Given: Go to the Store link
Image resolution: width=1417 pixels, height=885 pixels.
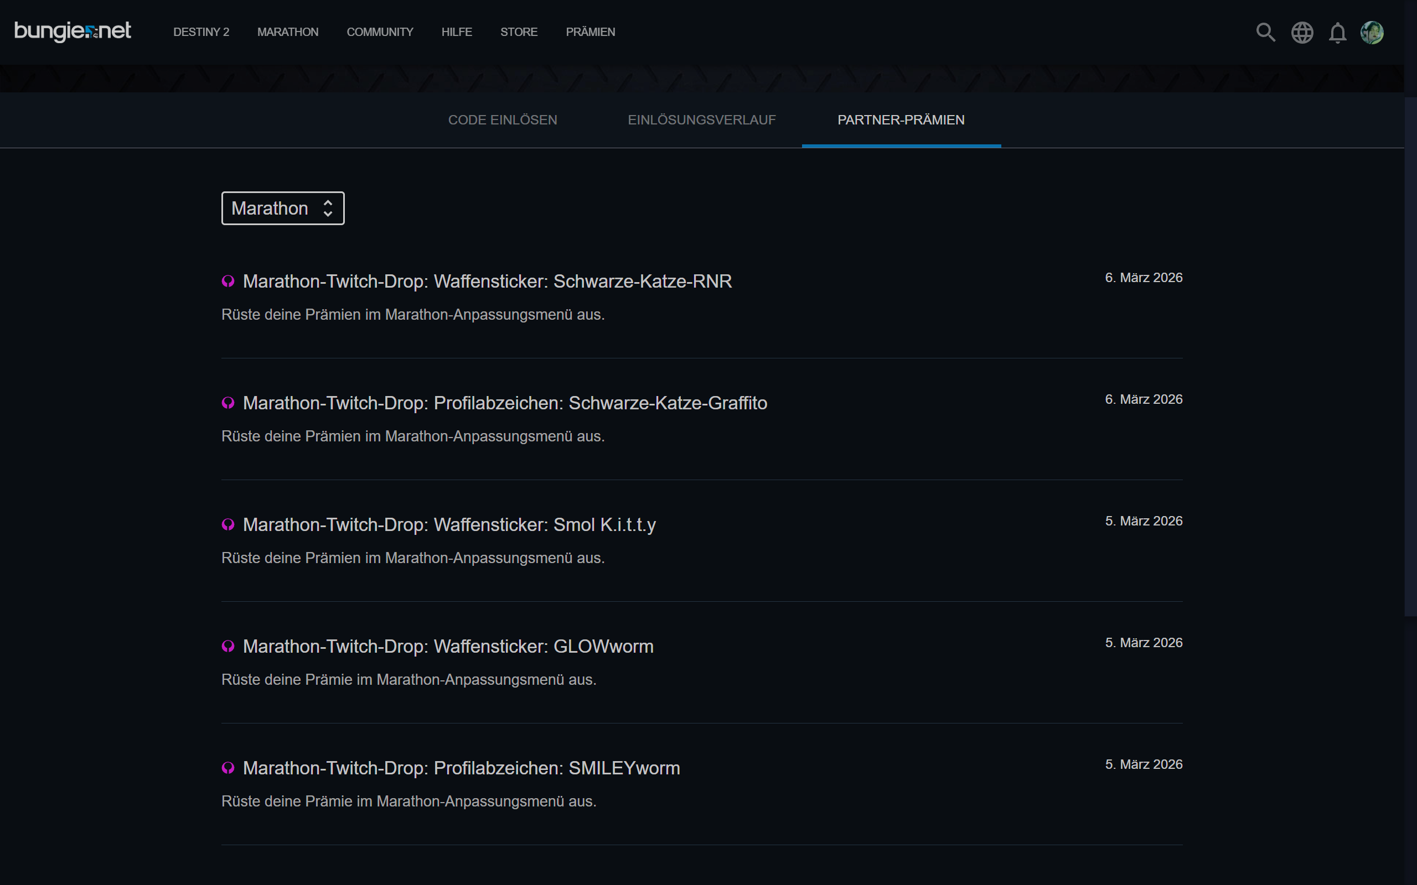Looking at the screenshot, I should click(518, 32).
